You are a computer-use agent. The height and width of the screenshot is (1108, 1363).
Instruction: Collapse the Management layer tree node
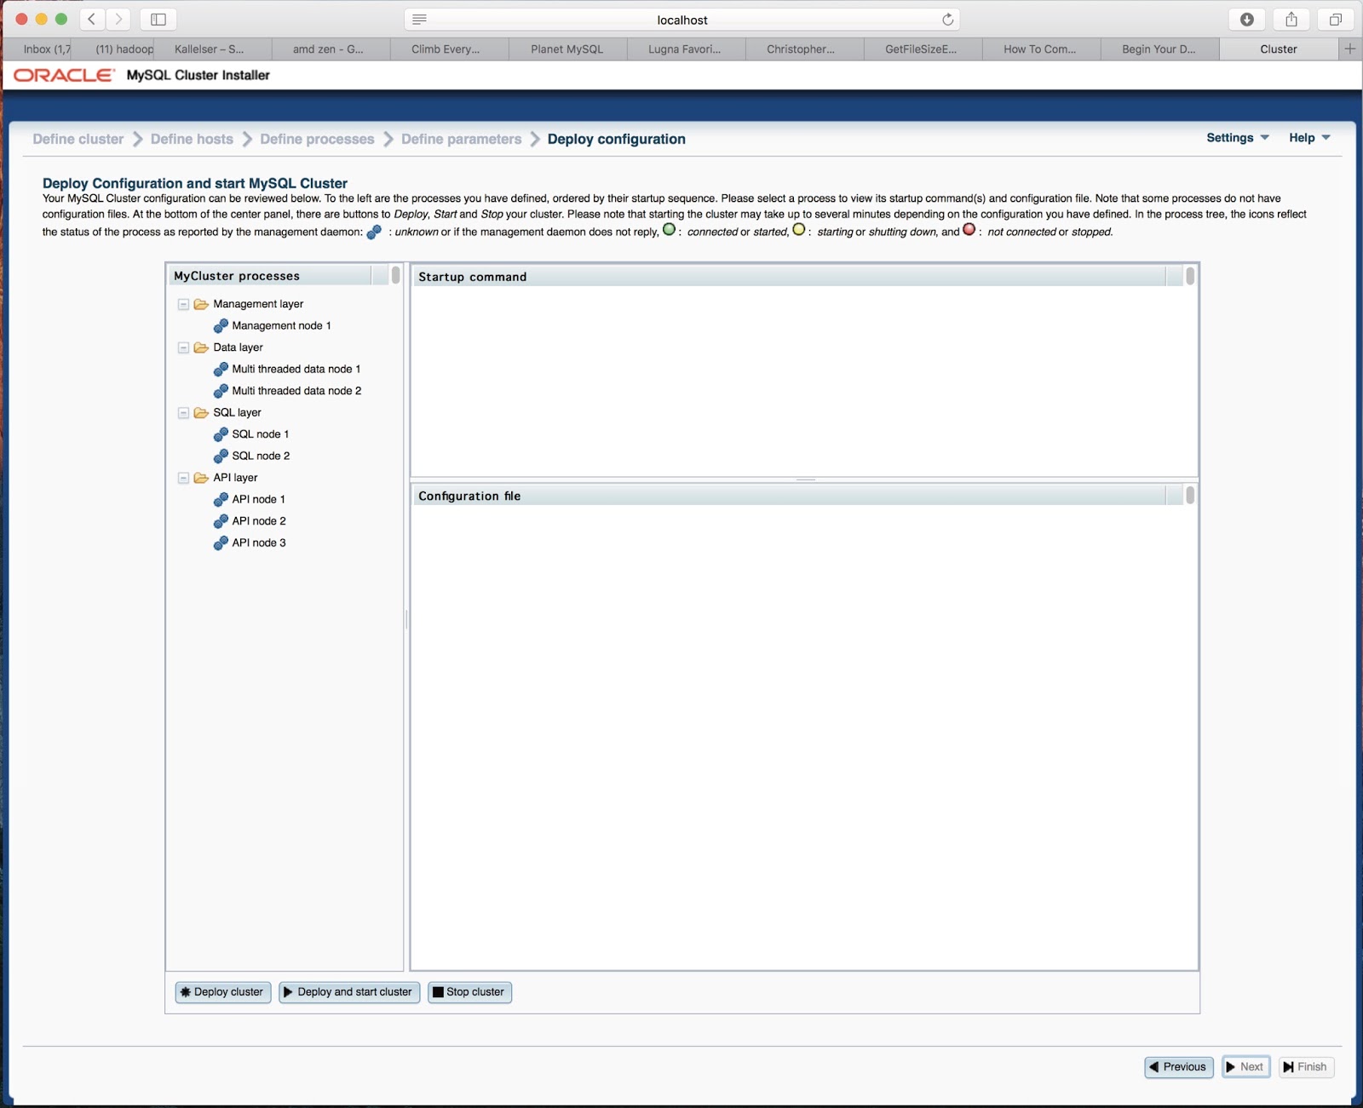[183, 304]
